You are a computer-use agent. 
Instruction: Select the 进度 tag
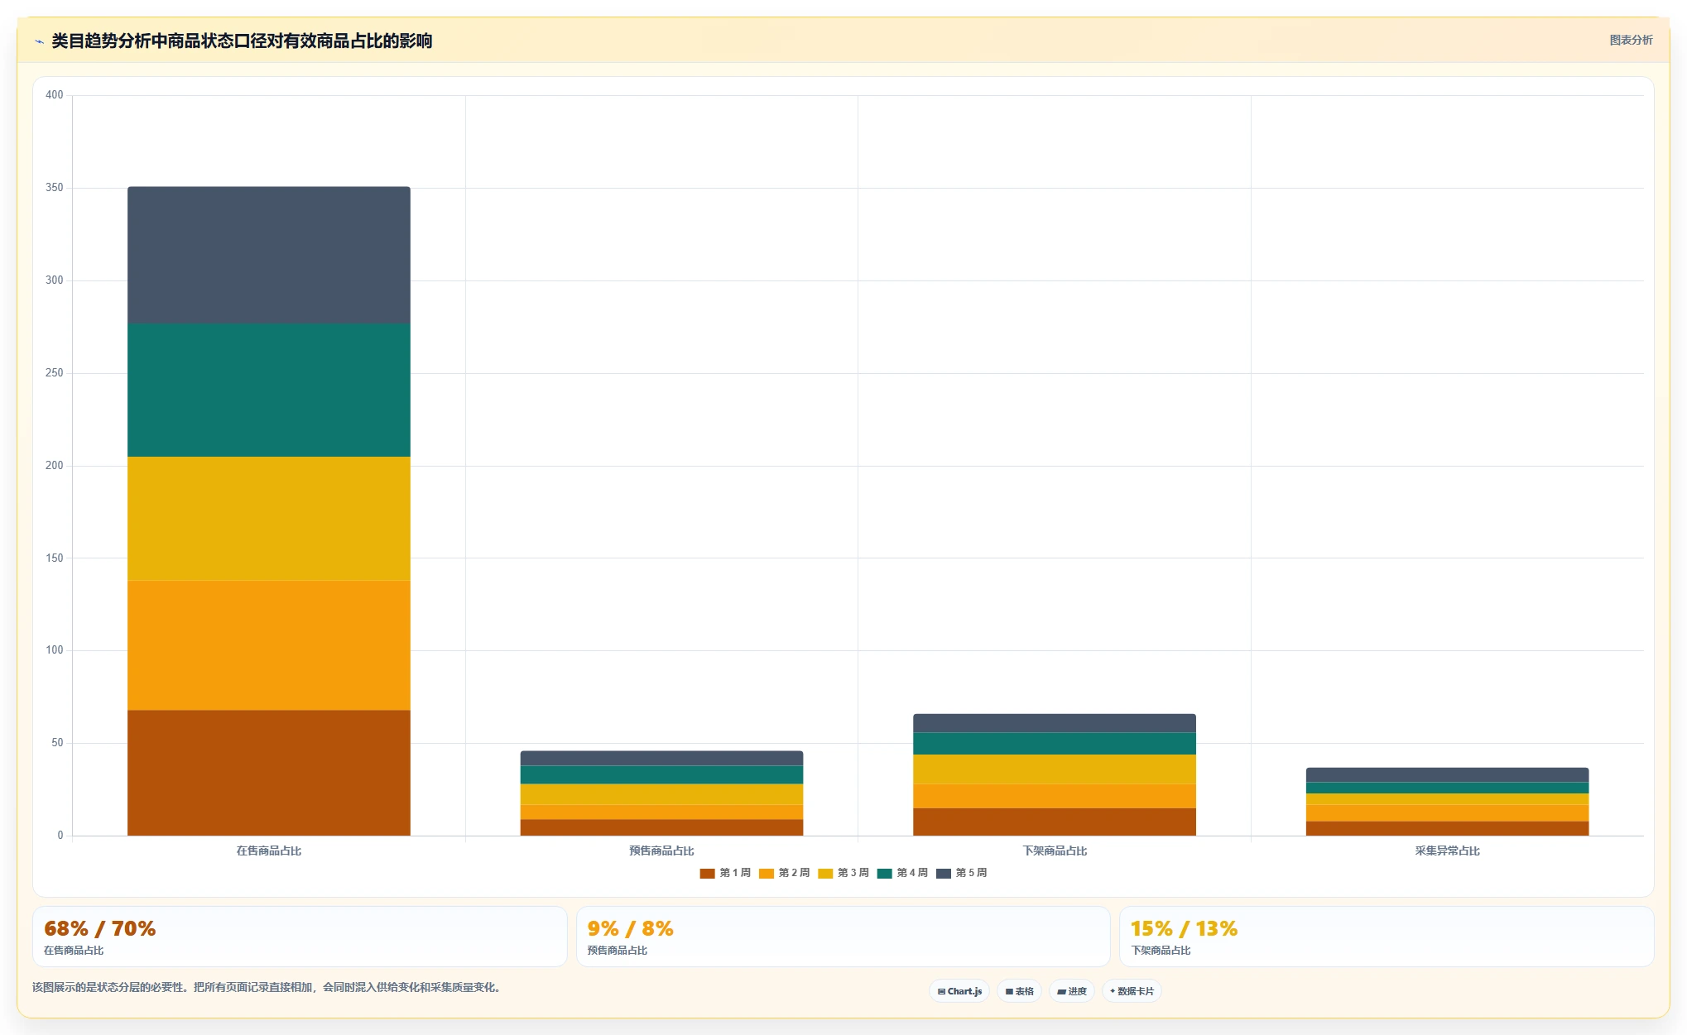click(1071, 991)
